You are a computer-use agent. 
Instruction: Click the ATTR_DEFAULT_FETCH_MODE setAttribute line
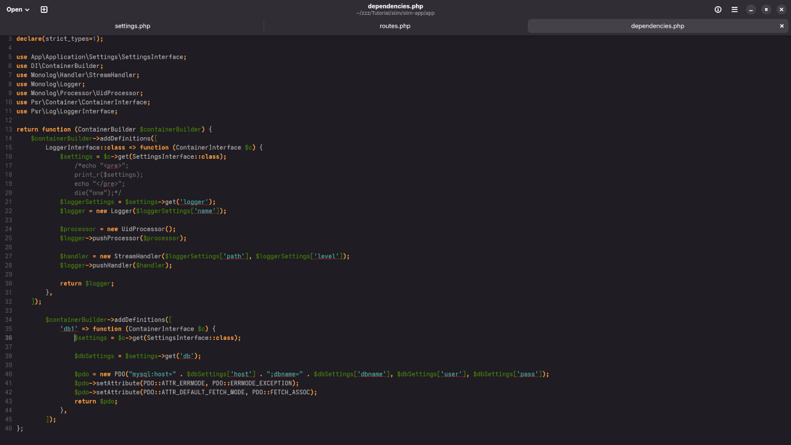pyautogui.click(x=196, y=392)
